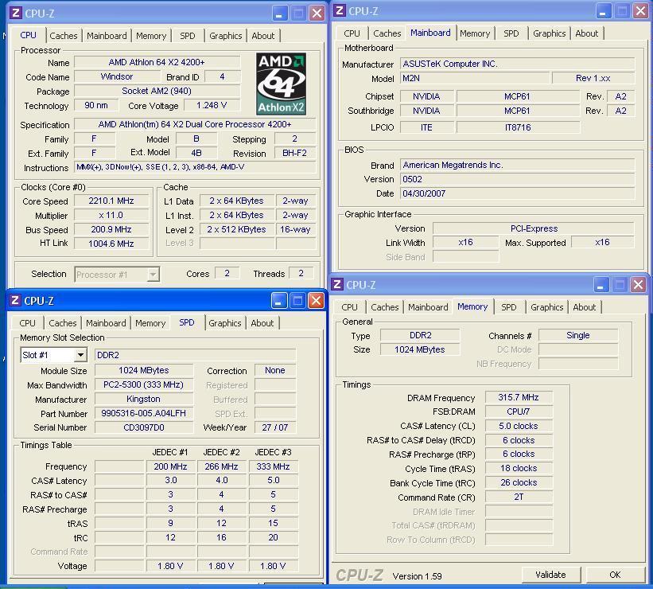This screenshot has height=589, width=653.
Task: Open Caches tab in the Memory window
Action: (x=384, y=307)
